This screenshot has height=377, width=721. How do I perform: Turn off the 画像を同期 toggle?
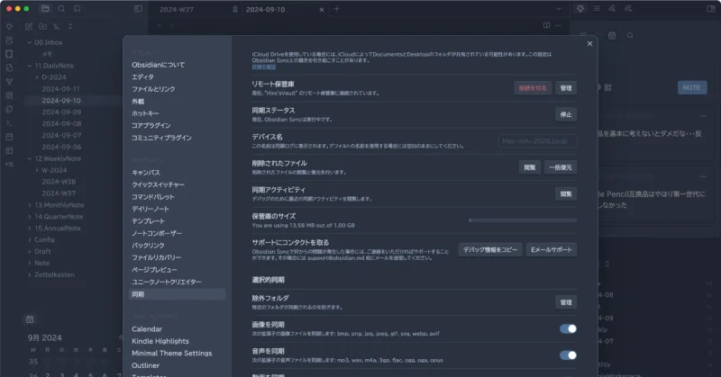point(568,328)
